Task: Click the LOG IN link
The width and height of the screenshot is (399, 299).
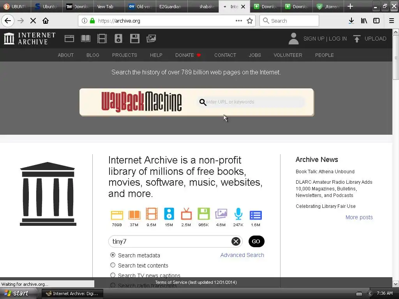Action: (338, 39)
